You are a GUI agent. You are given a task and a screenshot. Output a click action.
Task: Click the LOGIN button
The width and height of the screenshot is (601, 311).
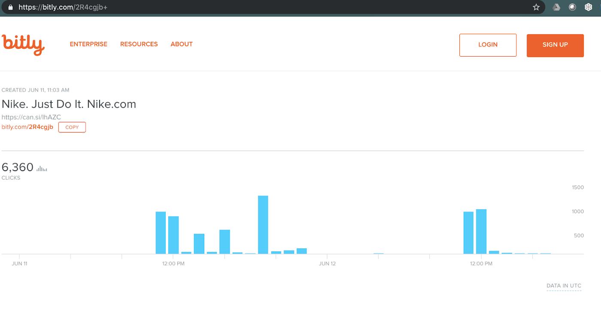pyautogui.click(x=488, y=45)
